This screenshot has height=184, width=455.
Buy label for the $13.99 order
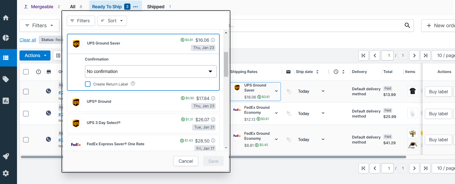[x=438, y=92]
